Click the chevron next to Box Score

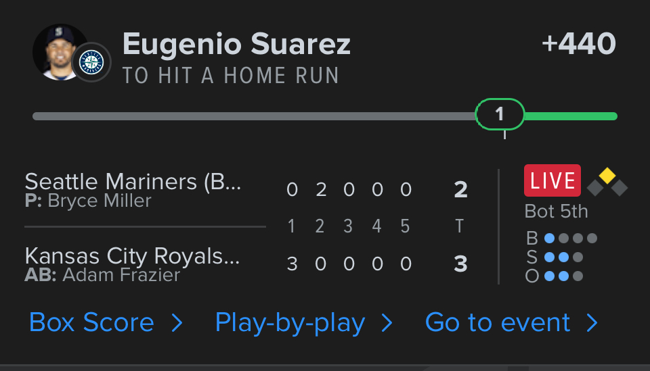(x=177, y=323)
